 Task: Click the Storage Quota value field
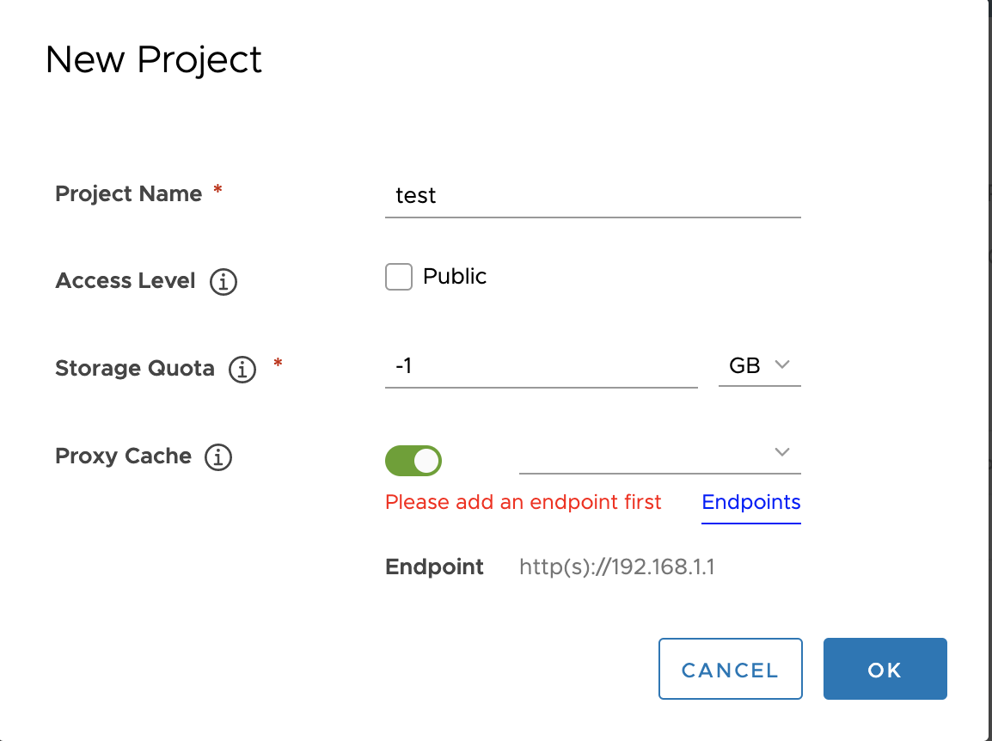[x=541, y=365]
